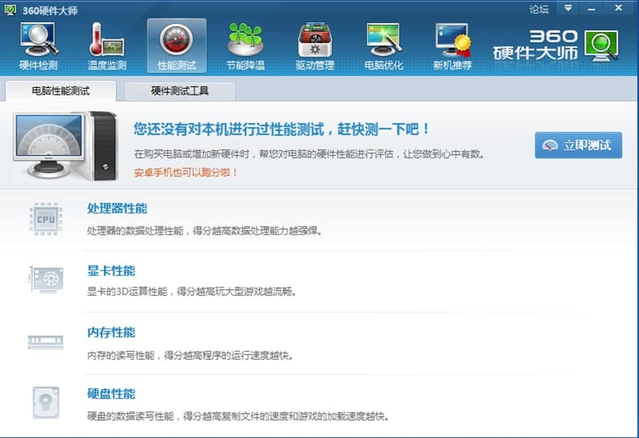Open the 硬件检测 hardware detection icon

tap(39, 39)
